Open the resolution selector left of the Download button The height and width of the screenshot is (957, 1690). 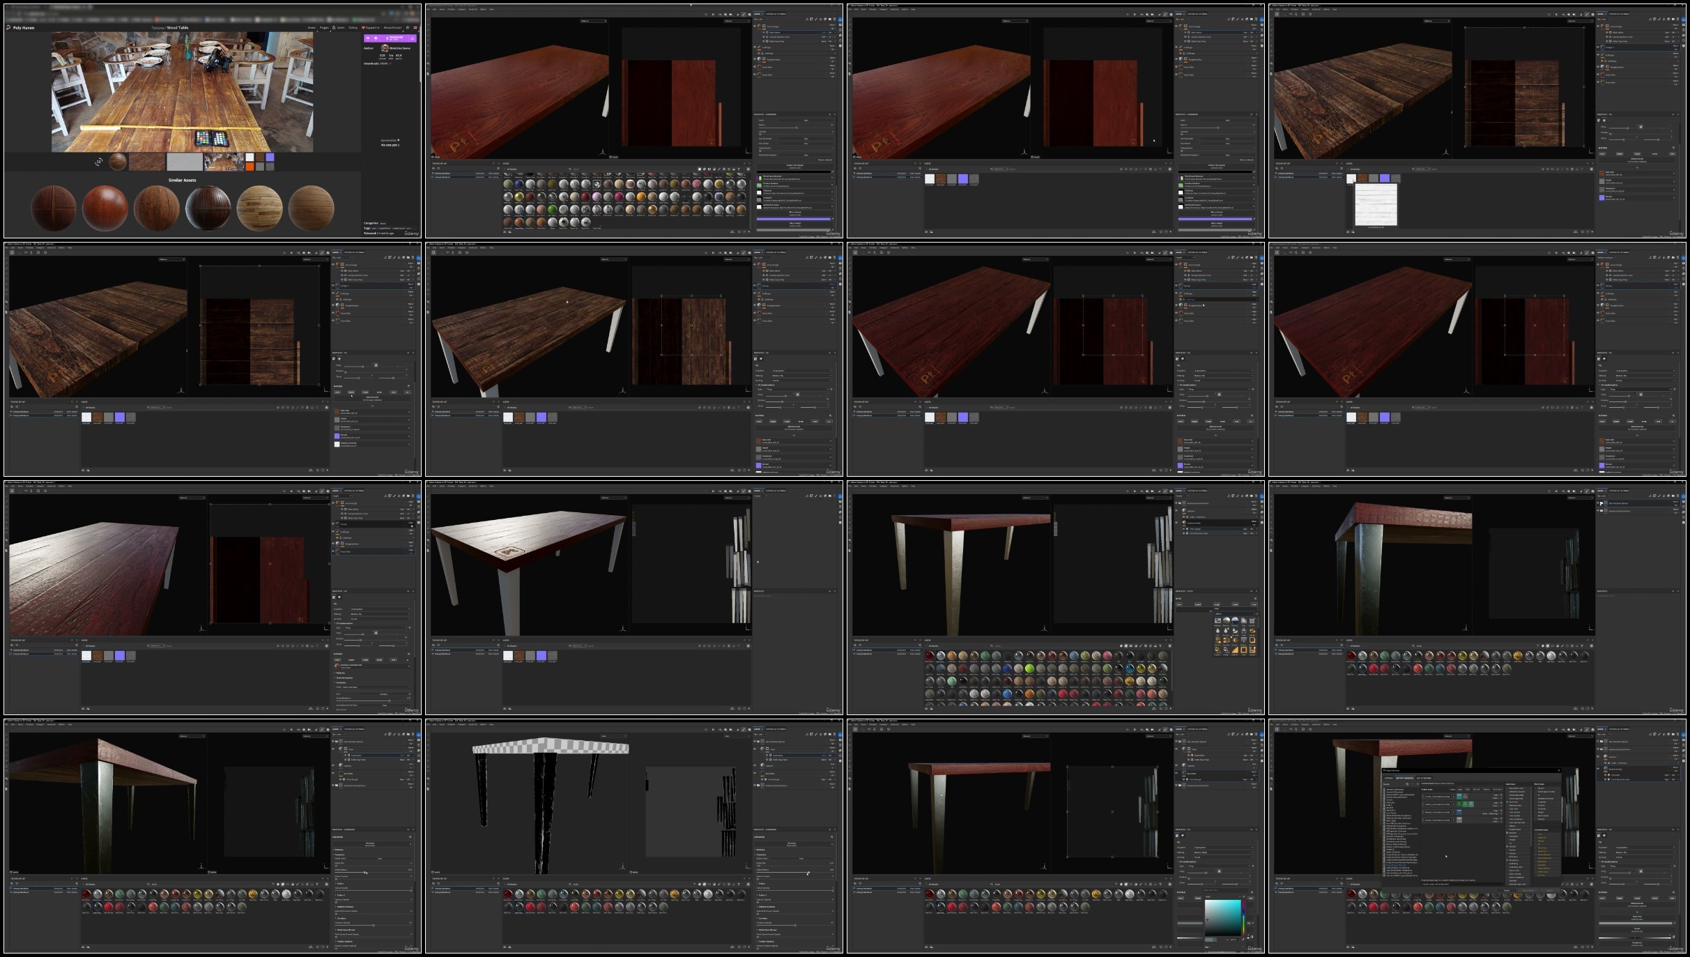(x=368, y=38)
